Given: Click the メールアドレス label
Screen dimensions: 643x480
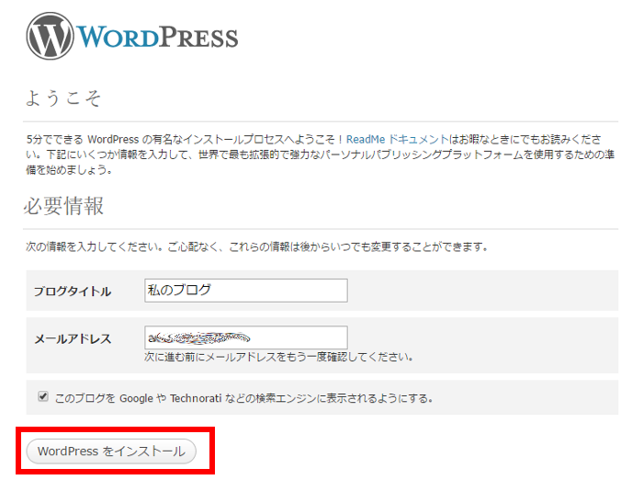Looking at the screenshot, I should click(73, 338).
